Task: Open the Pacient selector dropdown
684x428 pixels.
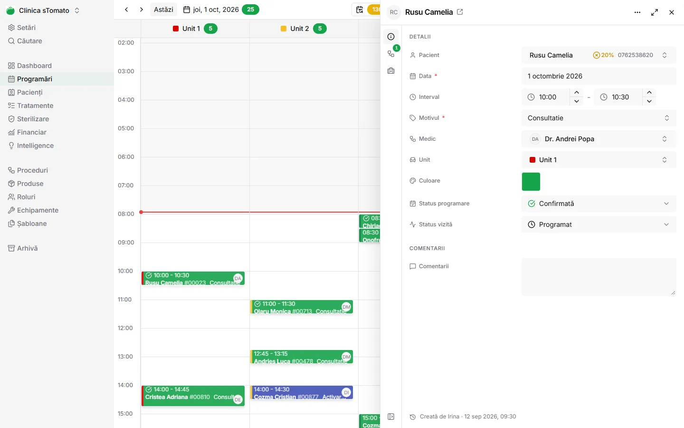Action: [598, 55]
